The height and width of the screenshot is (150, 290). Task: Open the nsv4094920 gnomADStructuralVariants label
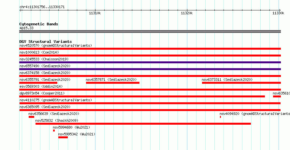pos(255,114)
